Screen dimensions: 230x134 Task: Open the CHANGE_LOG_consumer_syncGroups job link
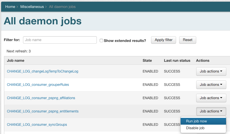(x=37, y=125)
